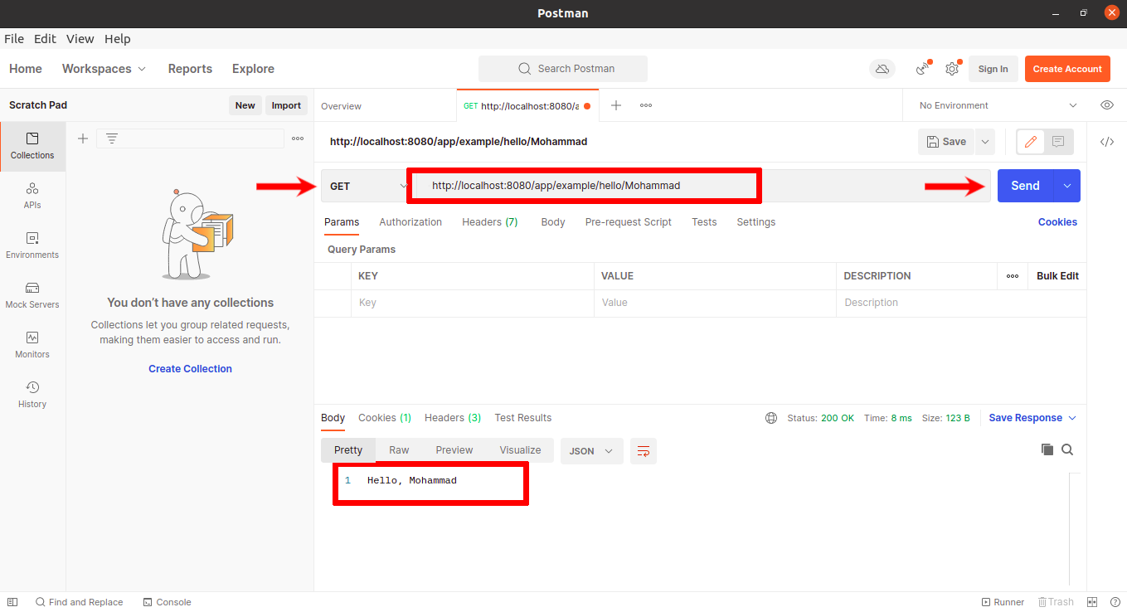Toggle the sidebar panel icon at bottom left
Viewport: 1127px width, 612px height.
pyautogui.click(x=12, y=602)
